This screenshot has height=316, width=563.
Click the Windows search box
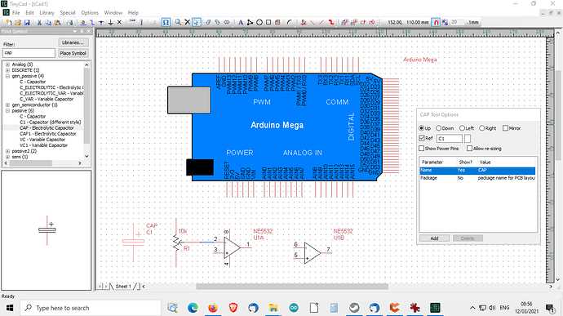[91, 308]
